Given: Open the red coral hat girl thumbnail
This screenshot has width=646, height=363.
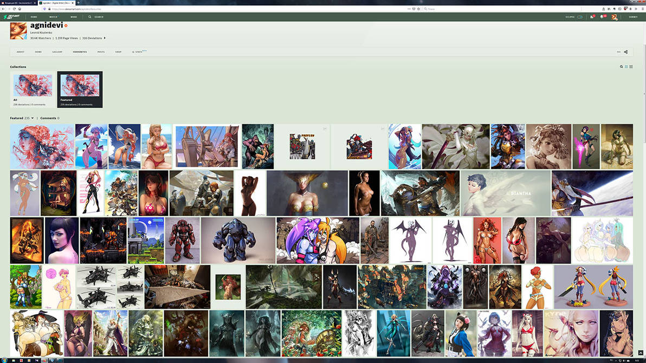Looking at the screenshot, I should (x=42, y=146).
